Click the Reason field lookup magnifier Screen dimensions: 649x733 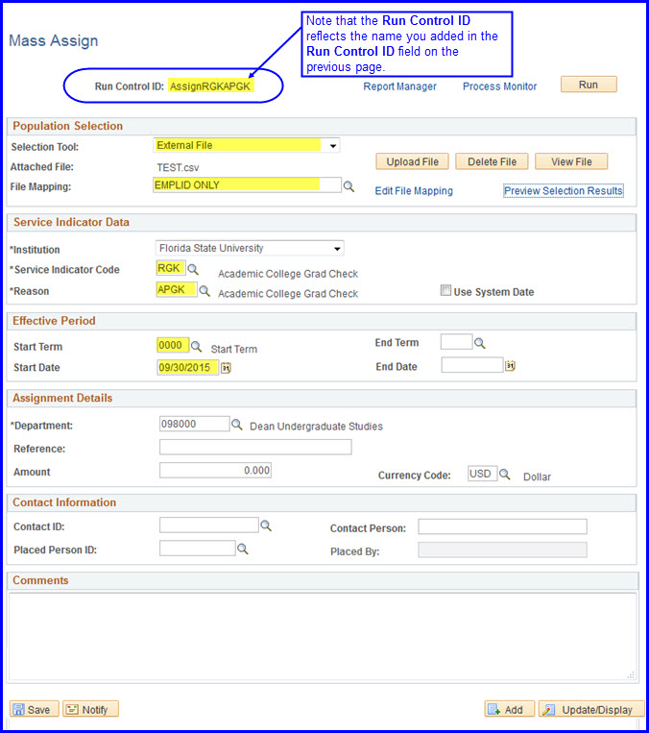(x=204, y=290)
